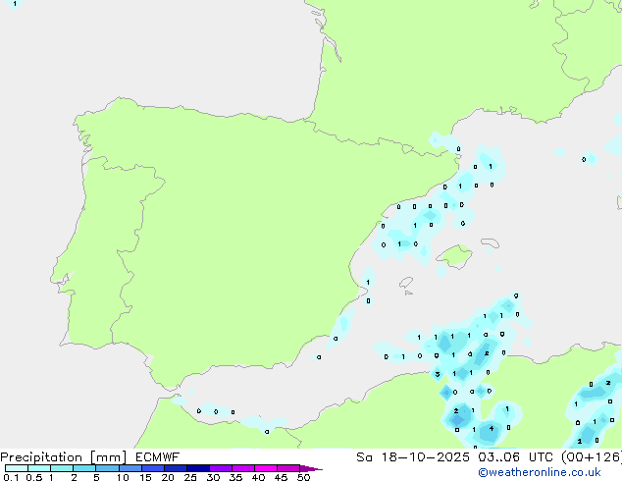Image resolution: width=622 pixels, height=481 pixels.
Task: Click the Ibiza island outline
Action: point(406,283)
